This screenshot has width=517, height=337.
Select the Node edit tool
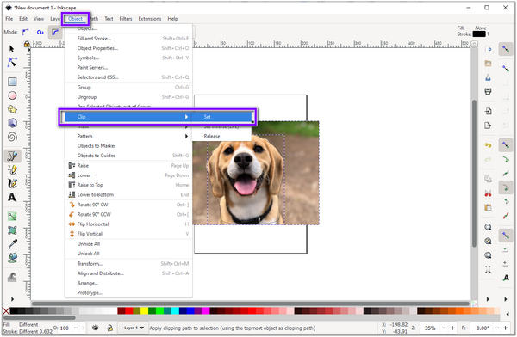(x=12, y=63)
